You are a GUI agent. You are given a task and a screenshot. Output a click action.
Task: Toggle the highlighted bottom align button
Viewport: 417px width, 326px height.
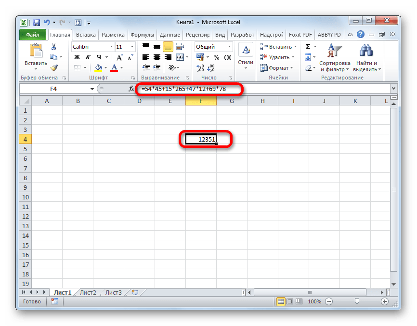pyautogui.click(x=168, y=47)
